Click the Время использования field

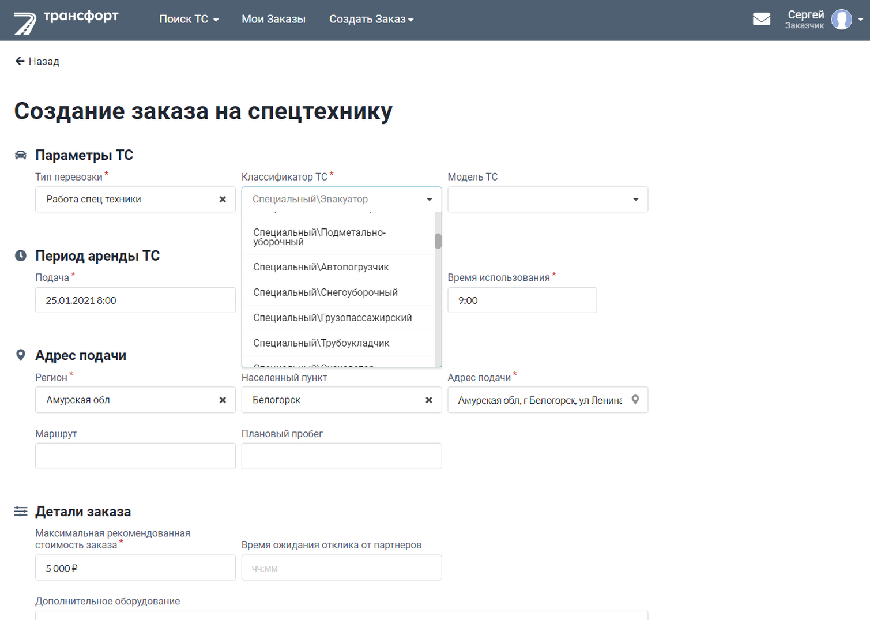pos(522,300)
